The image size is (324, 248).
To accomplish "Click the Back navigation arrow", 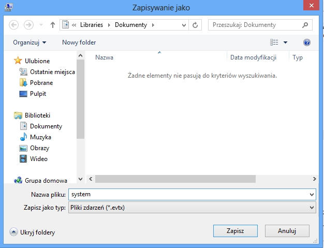I will click(x=14, y=25).
